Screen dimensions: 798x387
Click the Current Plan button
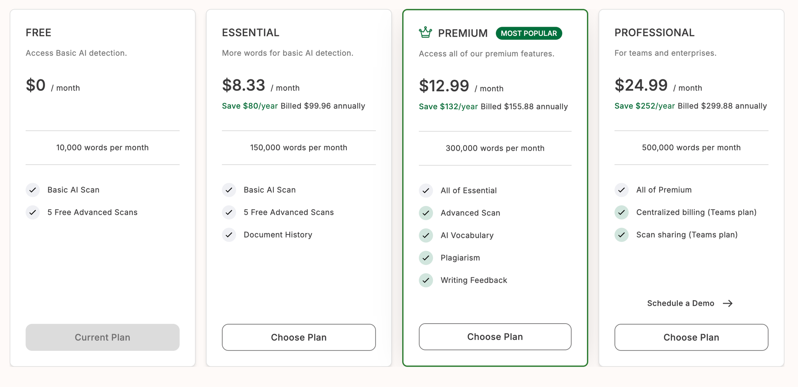coord(103,338)
